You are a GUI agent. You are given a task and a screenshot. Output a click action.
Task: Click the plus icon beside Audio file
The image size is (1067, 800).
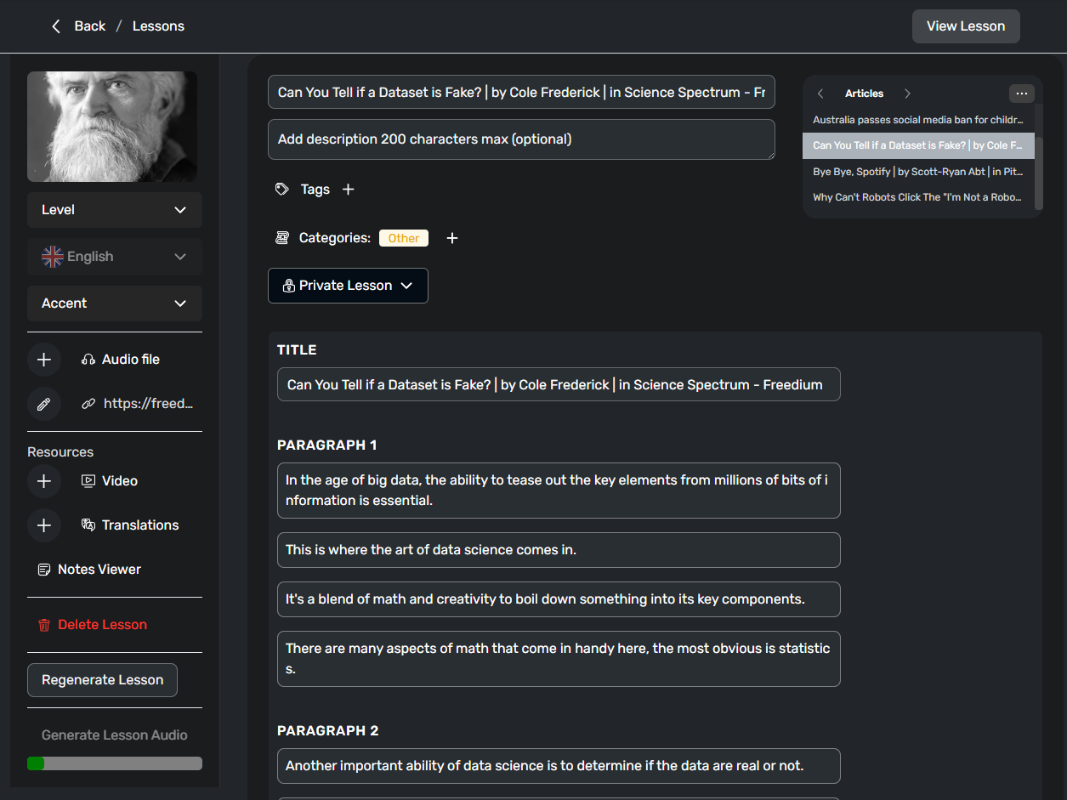tap(44, 360)
